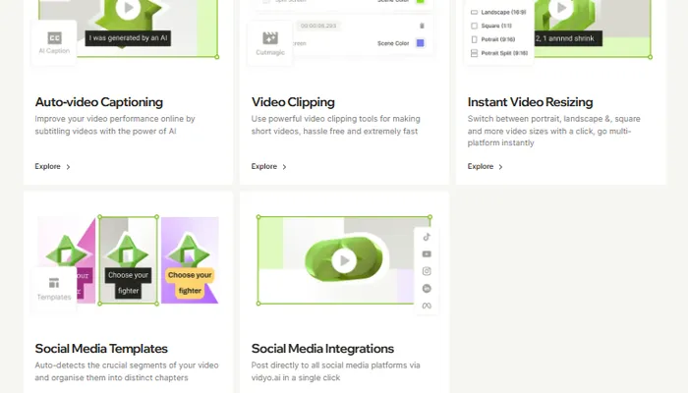This screenshot has width=688, height=393.
Task: Select the black 'Choose your fighter' template
Action: [128, 282]
